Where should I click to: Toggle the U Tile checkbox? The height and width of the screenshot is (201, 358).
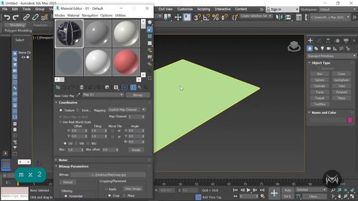pyautogui.click(x=119, y=131)
